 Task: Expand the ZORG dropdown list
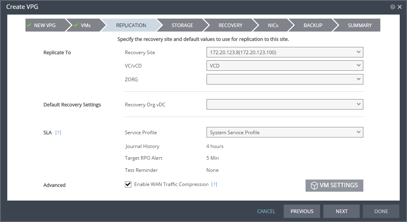click(285, 79)
